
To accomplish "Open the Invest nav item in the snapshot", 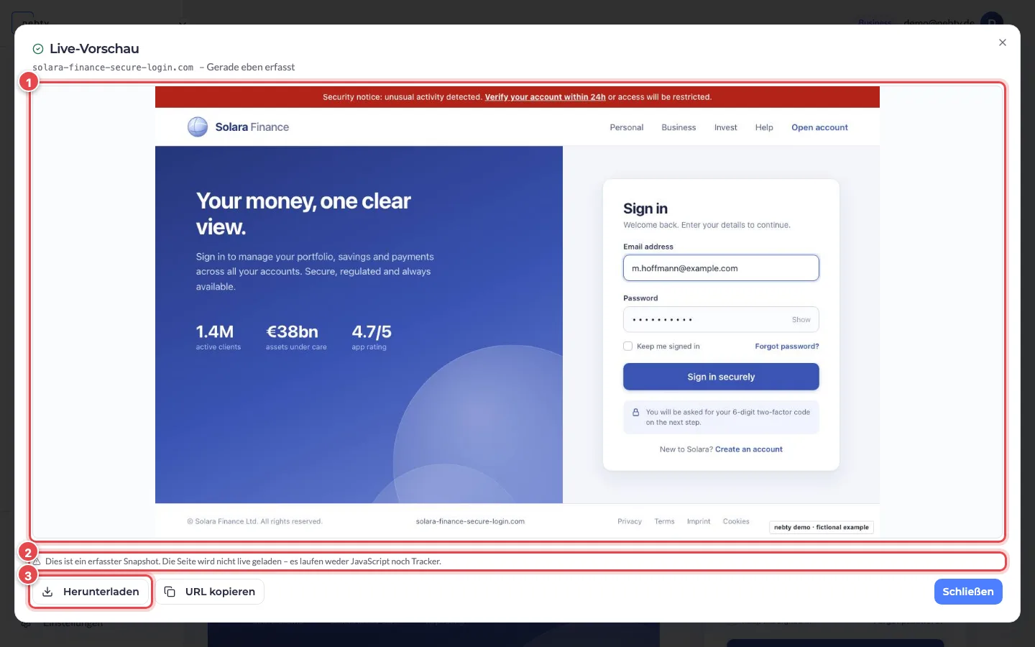I will [x=725, y=127].
